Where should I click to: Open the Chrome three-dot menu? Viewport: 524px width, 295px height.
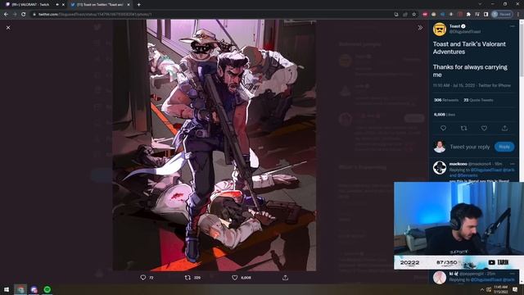[x=518, y=15]
